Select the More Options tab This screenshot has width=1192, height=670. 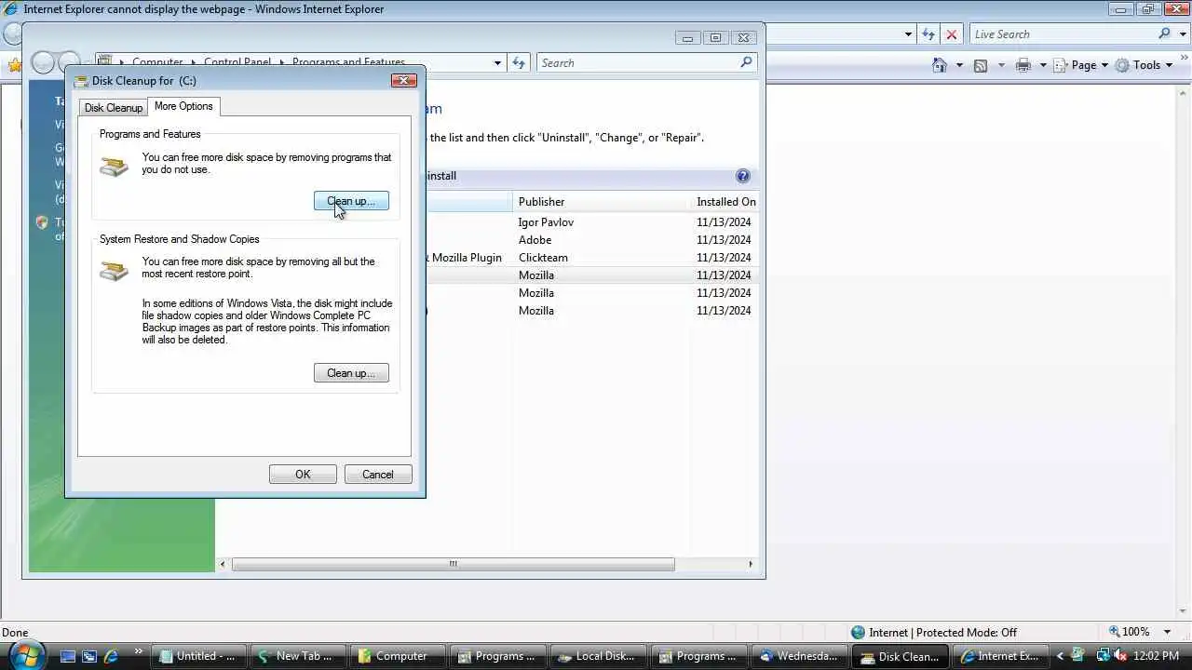coord(183,106)
